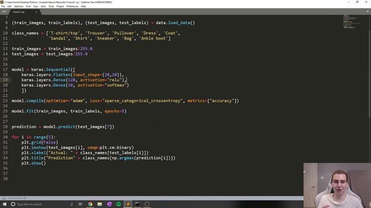Open the Project menu
Screen dimensions: 371x208
tap(60, 6)
